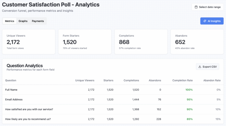Switch to the Metrics tab

[x=9, y=21]
